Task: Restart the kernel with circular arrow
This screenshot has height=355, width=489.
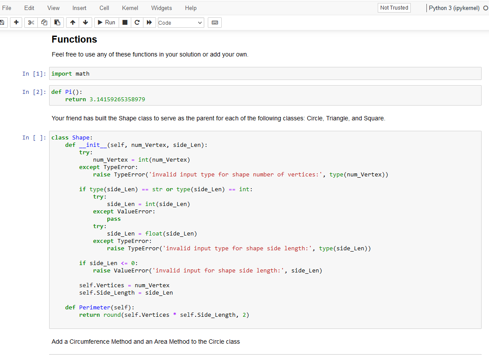Action: tap(137, 23)
